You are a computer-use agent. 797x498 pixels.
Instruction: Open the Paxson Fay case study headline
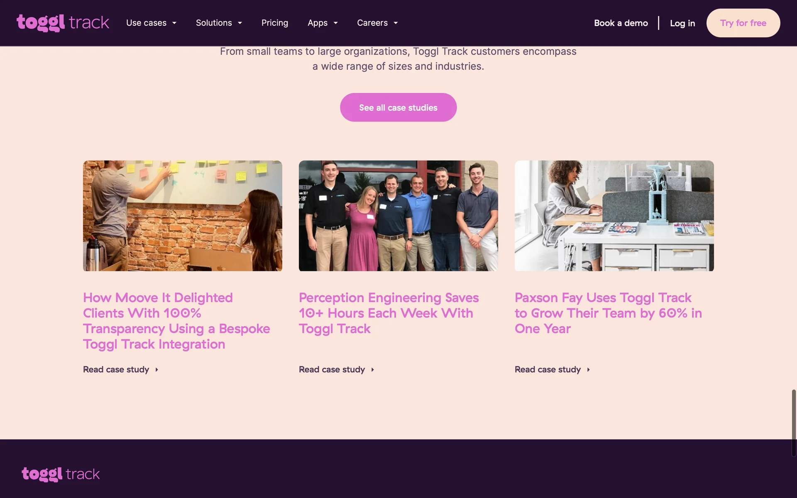[x=608, y=313]
